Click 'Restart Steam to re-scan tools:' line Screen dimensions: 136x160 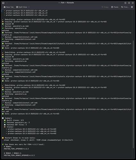[19, 138]
